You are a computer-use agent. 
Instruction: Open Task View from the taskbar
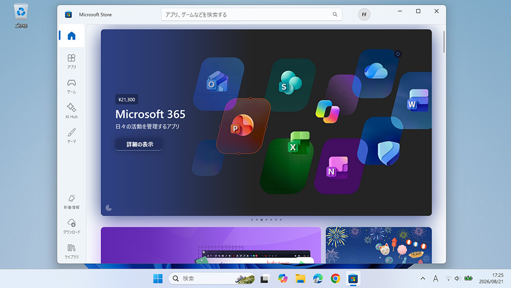point(264,279)
